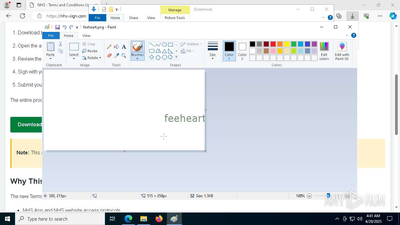Image resolution: width=400 pixels, height=225 pixels.
Task: Pick the green color swatch
Action: [294, 44]
